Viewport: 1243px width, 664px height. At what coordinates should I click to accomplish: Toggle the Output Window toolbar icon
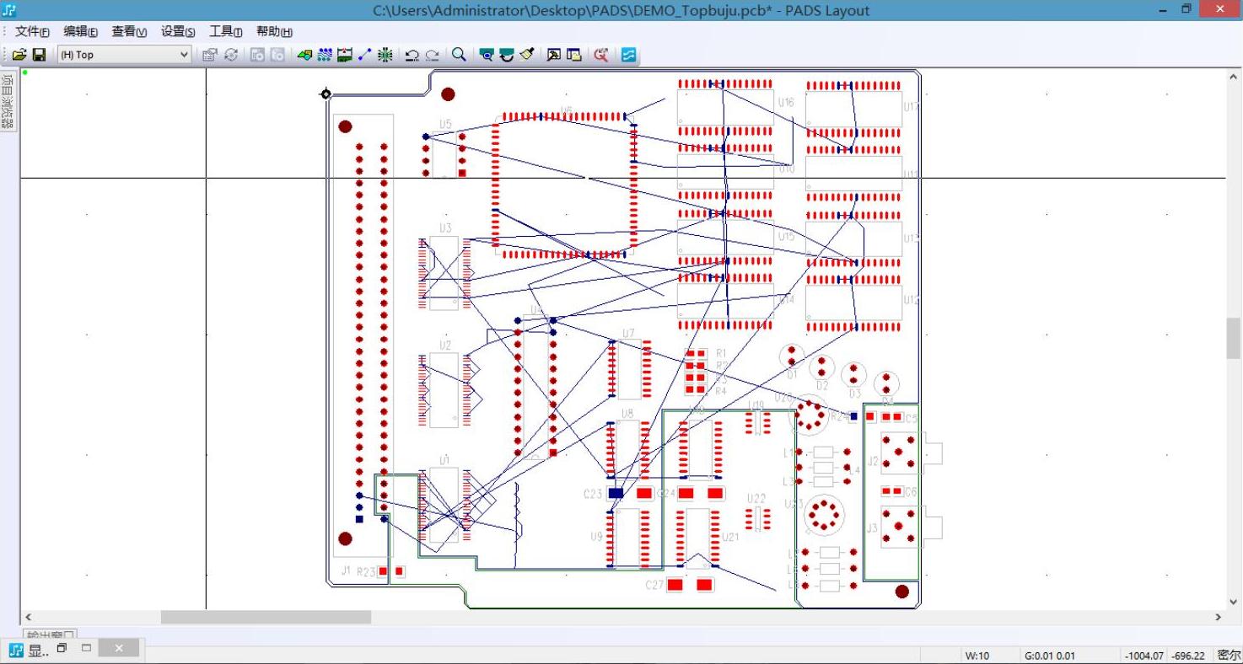(x=554, y=55)
